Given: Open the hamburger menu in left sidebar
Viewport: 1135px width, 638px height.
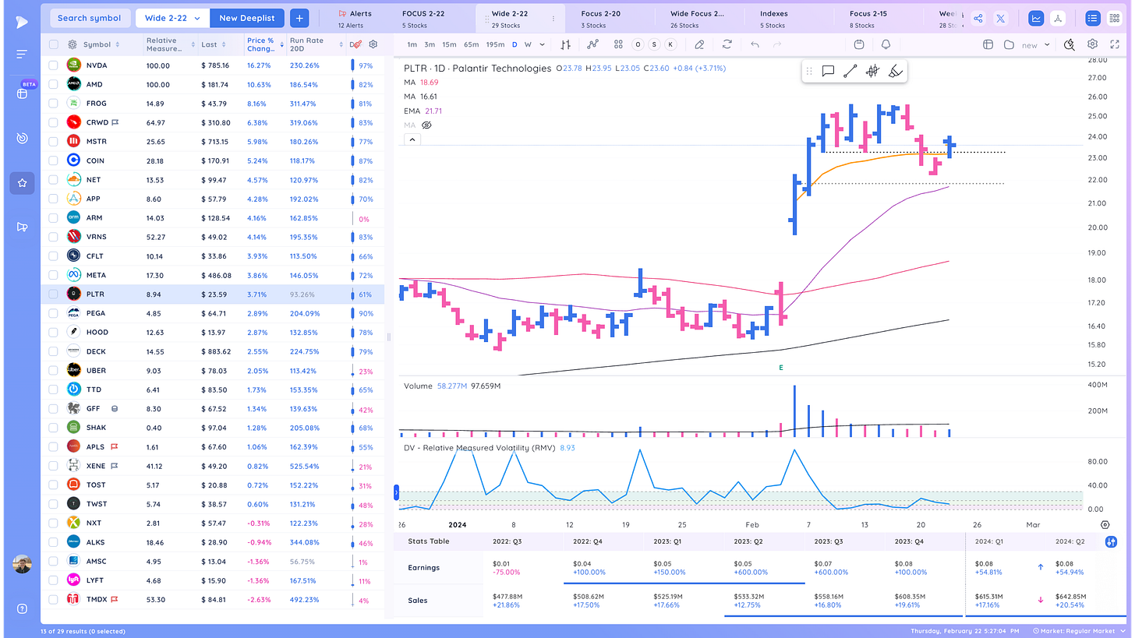Looking at the screenshot, I should tap(22, 54).
